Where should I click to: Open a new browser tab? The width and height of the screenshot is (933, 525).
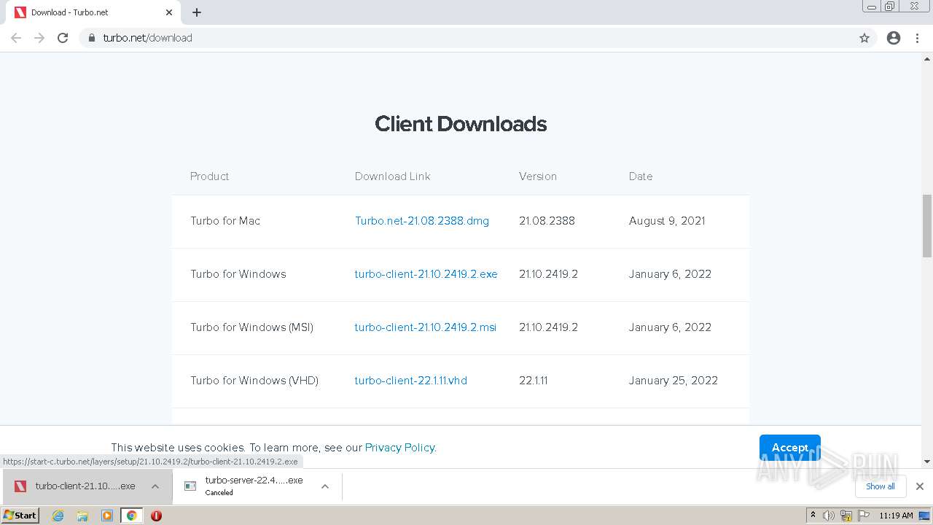(197, 12)
